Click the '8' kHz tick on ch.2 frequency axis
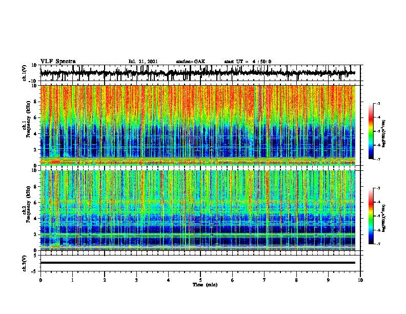This screenshot has height=314, width=406. tap(35, 187)
